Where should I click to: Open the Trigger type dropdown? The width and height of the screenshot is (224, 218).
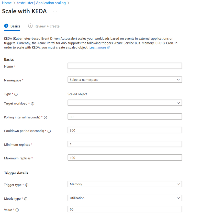(125, 184)
